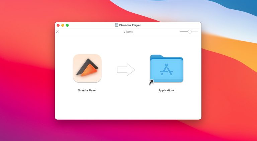Select the Elmedia Player app icon
Viewport: 257px width, 141px height.
(87, 68)
